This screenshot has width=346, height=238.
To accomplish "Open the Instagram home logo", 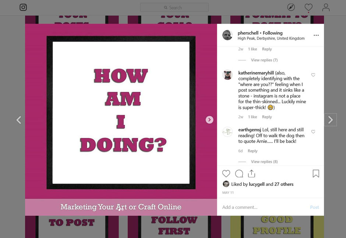I will click(23, 7).
